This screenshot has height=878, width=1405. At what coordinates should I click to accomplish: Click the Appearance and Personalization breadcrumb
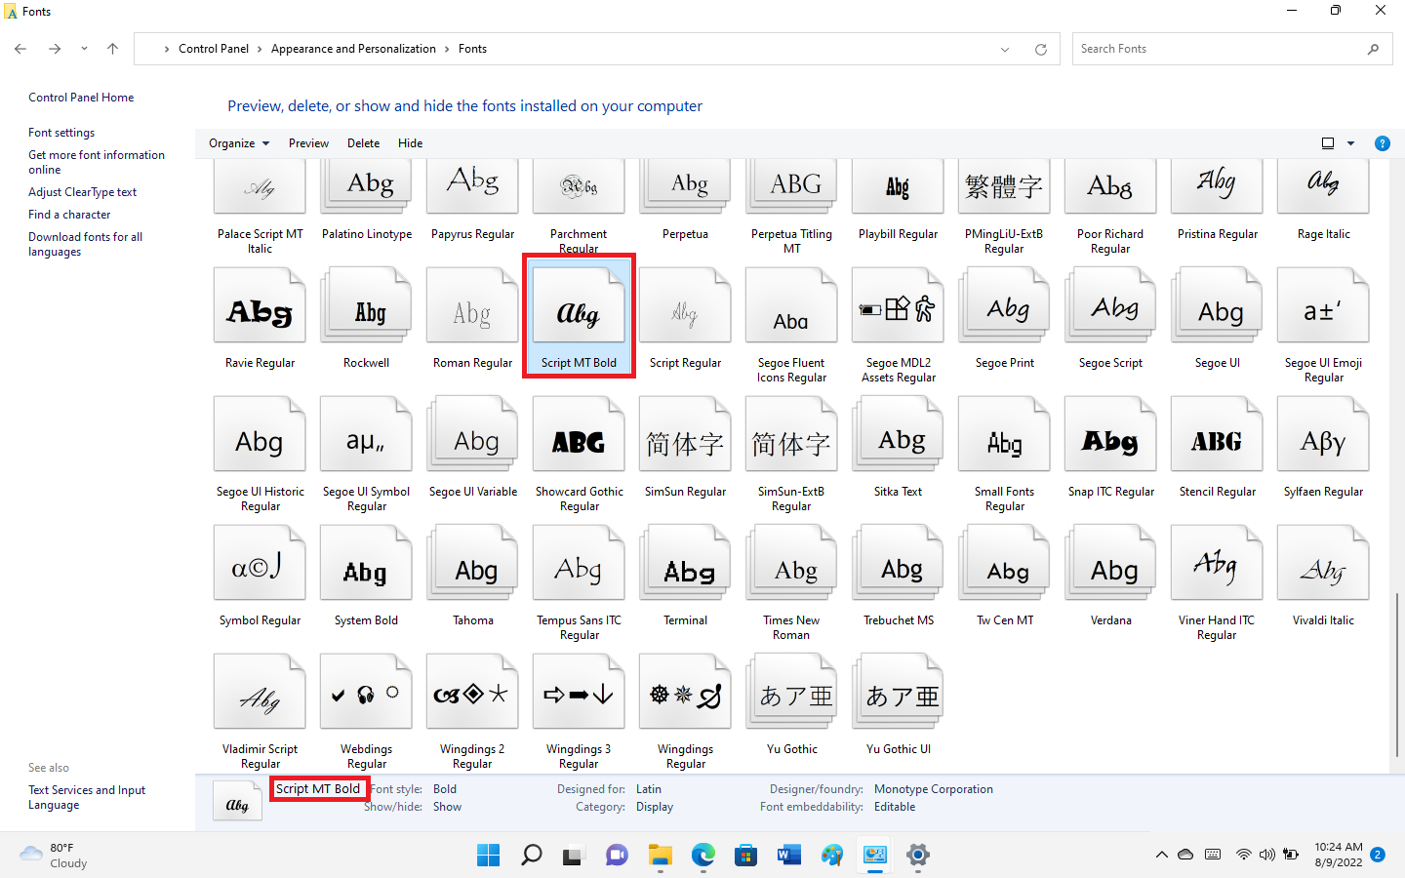(x=353, y=49)
